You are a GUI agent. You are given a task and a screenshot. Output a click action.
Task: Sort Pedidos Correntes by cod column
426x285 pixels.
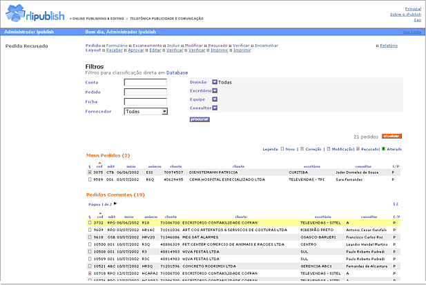click(x=100, y=217)
